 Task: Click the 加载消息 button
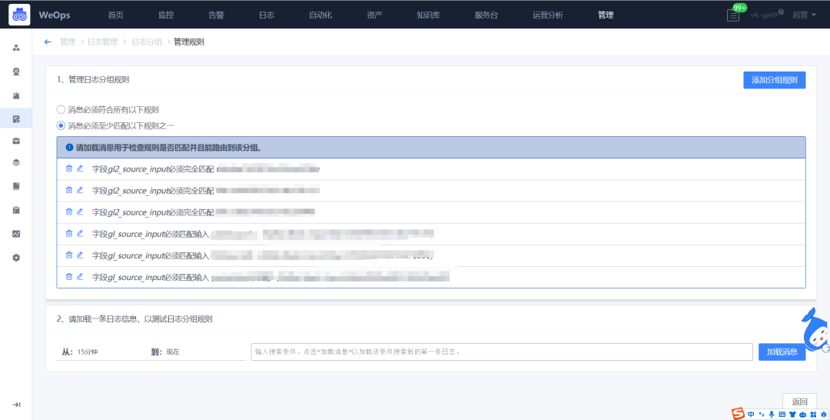pyautogui.click(x=782, y=352)
